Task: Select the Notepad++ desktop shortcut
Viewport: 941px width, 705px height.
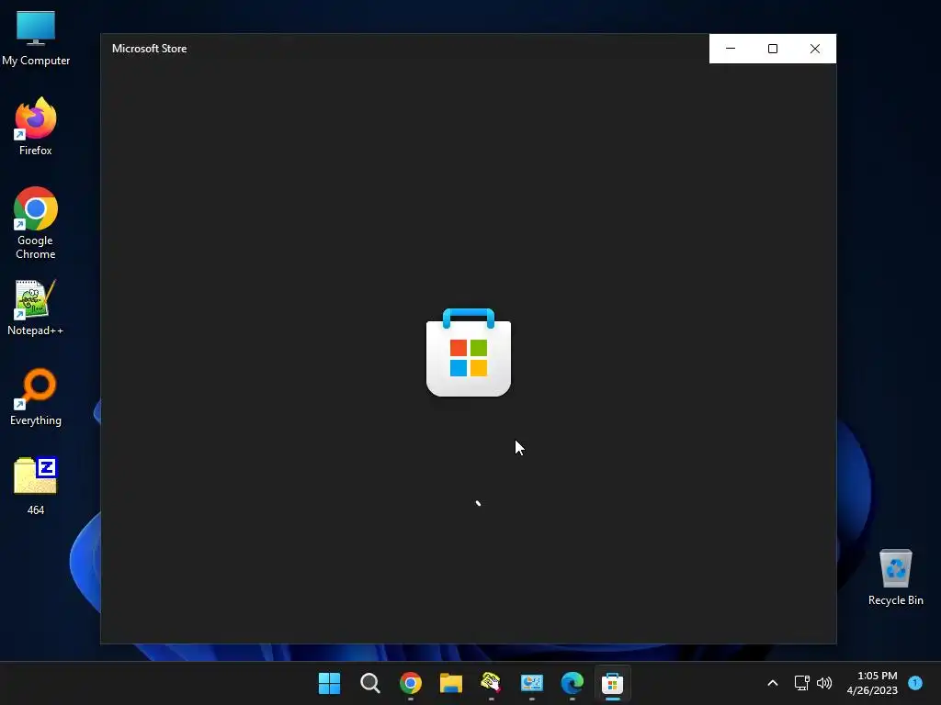Action: coord(36,308)
